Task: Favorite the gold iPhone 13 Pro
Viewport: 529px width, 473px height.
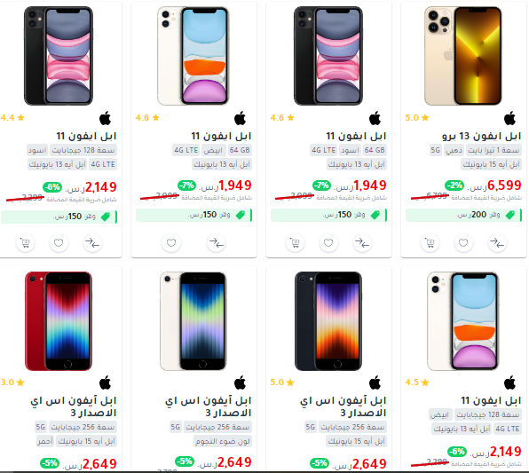Action: point(463,242)
